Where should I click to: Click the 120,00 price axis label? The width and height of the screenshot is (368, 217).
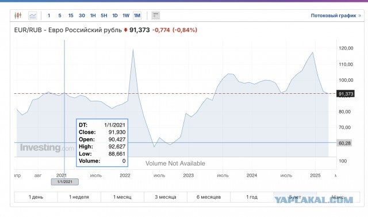[346, 48]
